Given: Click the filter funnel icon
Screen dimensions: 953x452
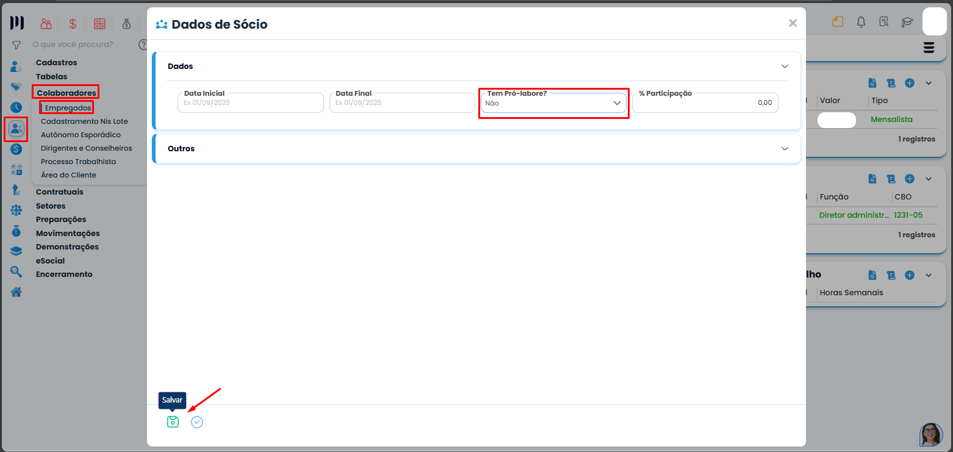Looking at the screenshot, I should pos(16,45).
